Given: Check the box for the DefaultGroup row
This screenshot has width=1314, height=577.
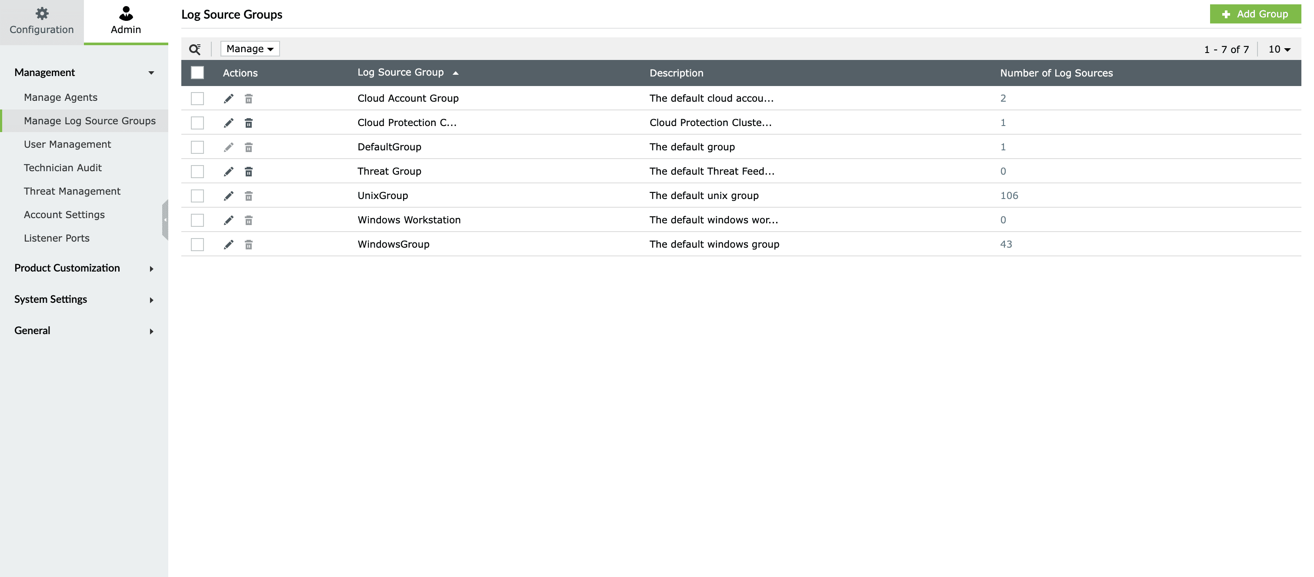Looking at the screenshot, I should point(197,147).
